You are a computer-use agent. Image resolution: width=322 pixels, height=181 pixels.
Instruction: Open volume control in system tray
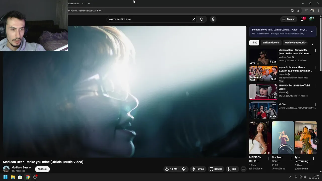(x=305, y=177)
